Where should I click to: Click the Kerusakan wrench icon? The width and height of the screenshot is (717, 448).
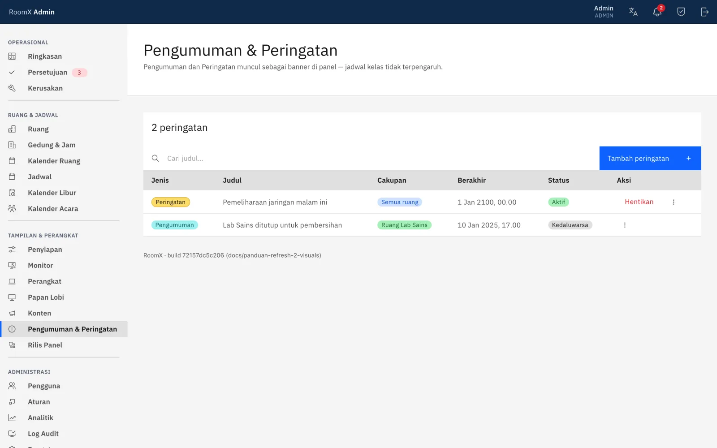pos(12,88)
